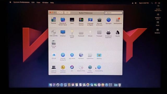Open the Spotlight preferences pane
The width and height of the screenshot is (167, 94).
(109, 21)
